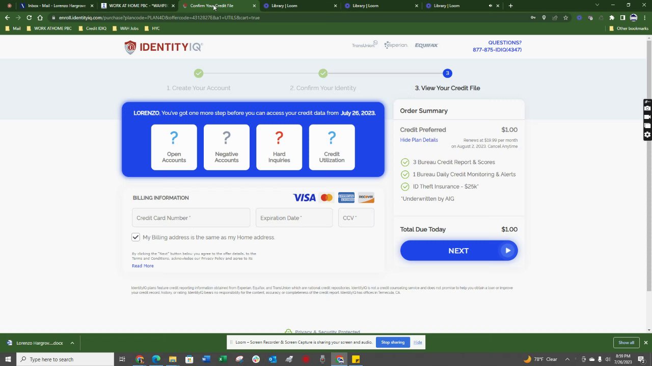Image resolution: width=652 pixels, height=366 pixels.
Task: Open Sticky Notes from the taskbar
Action: point(356,359)
